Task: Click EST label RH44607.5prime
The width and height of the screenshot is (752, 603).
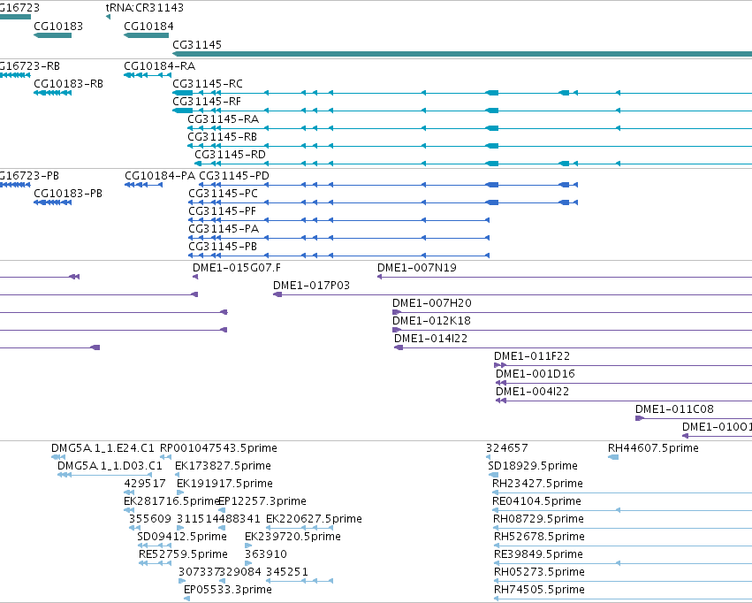Action: point(653,448)
